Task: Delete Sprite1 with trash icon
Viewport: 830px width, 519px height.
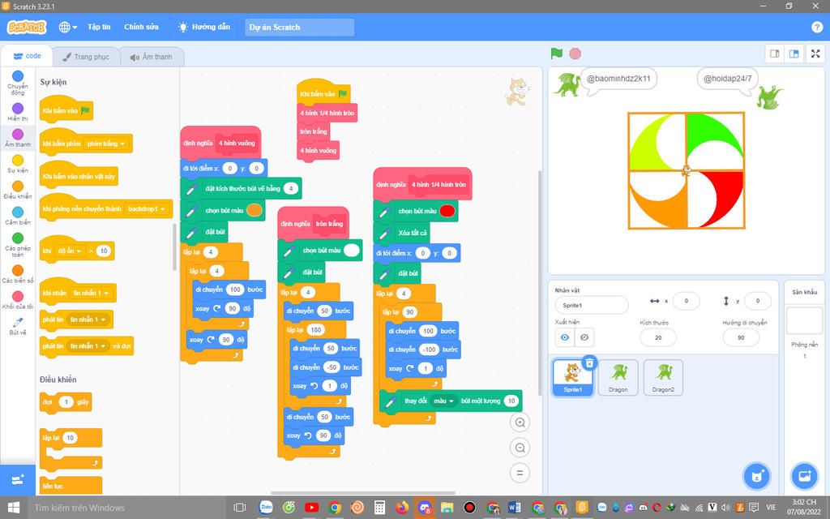Action: 589,362
